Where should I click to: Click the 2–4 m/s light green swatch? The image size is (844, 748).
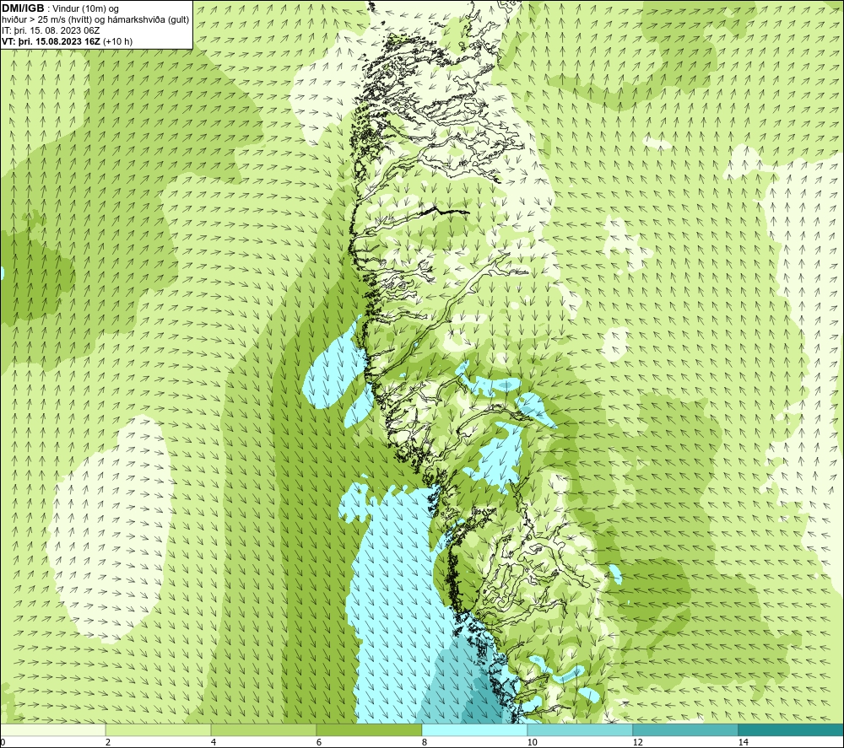(x=159, y=730)
